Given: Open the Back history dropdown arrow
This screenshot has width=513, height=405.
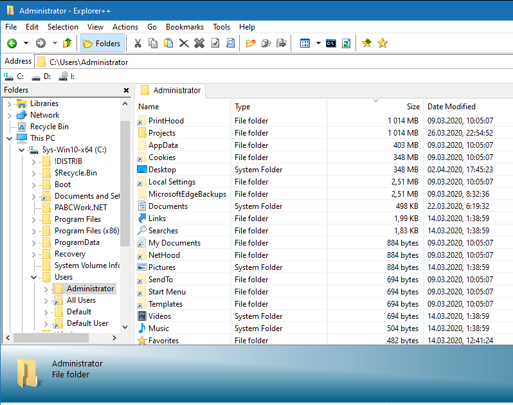Looking at the screenshot, I should pos(26,43).
